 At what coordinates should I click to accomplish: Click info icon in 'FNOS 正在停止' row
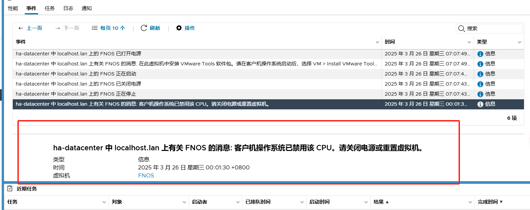pyautogui.click(x=480, y=94)
